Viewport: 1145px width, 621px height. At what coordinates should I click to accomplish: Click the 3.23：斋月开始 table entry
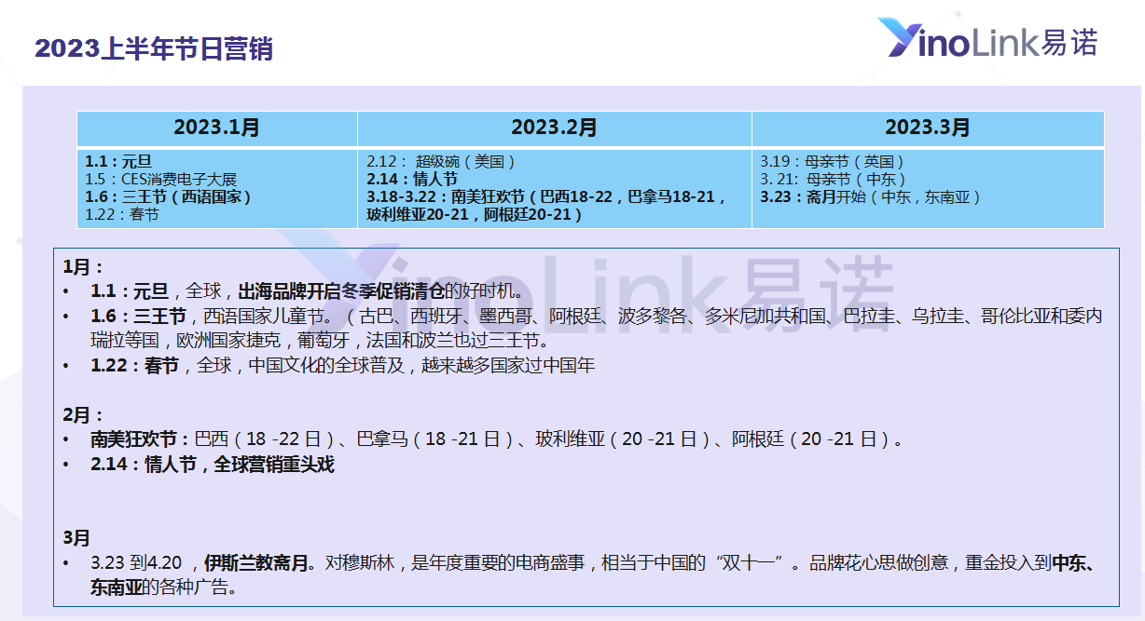click(870, 196)
